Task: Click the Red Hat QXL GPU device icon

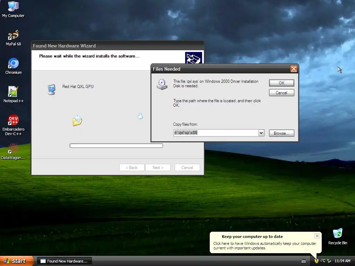Action: click(x=52, y=89)
